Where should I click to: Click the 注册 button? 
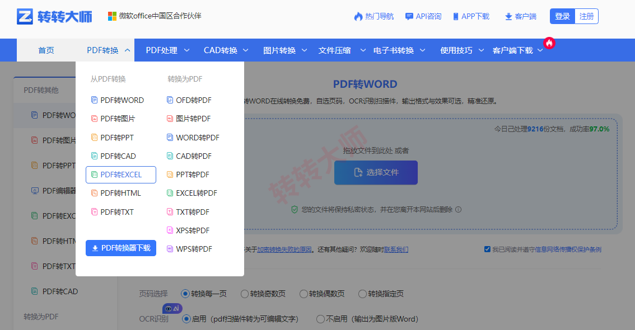pos(586,16)
